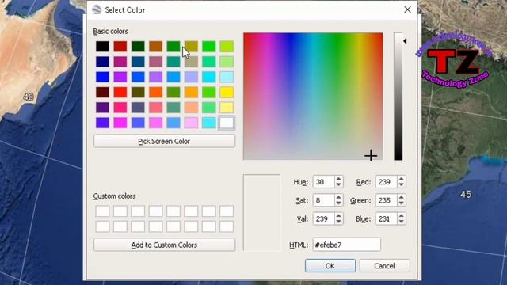Click the Green value input field

(x=386, y=200)
